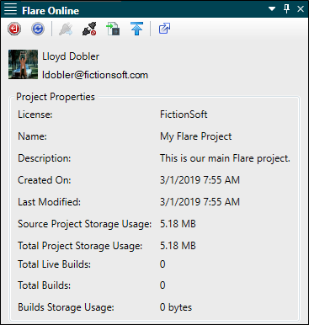Refresh the Flare Online panel
Viewport: 309px width, 325px height.
[x=38, y=29]
